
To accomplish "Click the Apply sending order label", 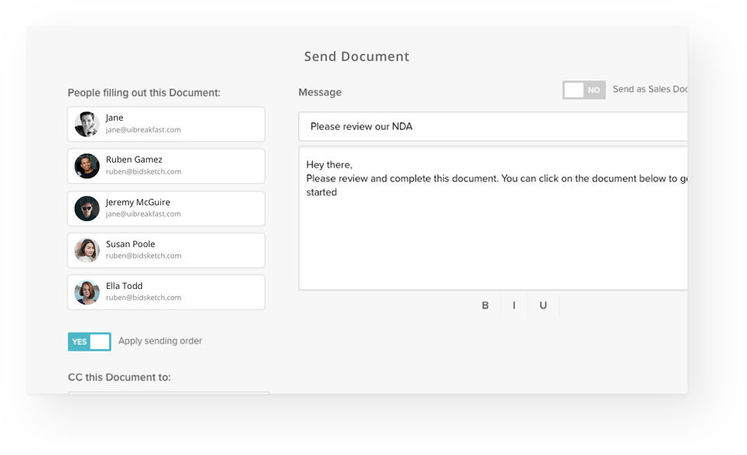I will [x=160, y=341].
